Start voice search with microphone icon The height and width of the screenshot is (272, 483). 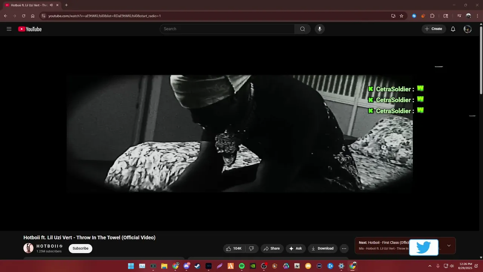[x=320, y=29]
